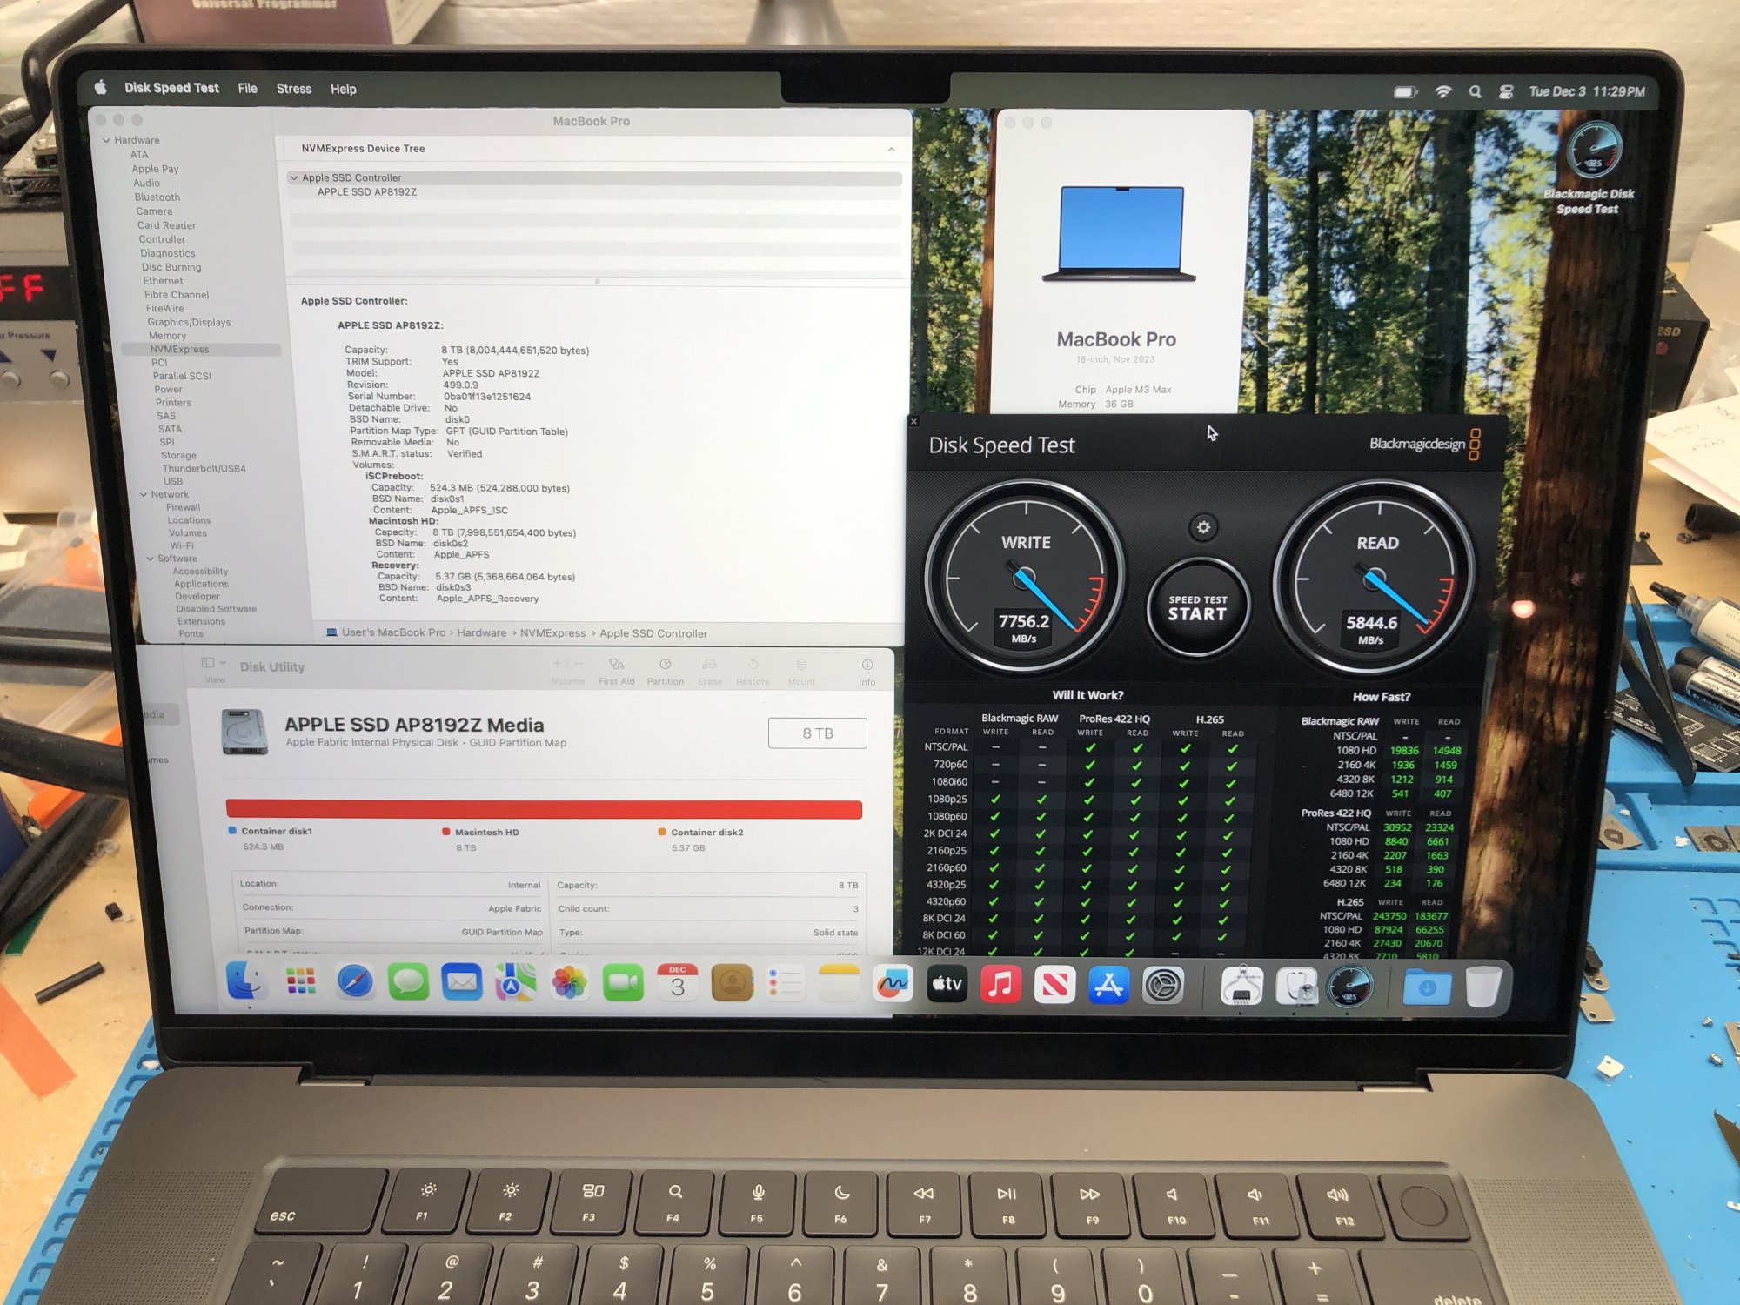Open Control Center in menu bar
Image resolution: width=1740 pixels, height=1305 pixels.
click(1506, 91)
